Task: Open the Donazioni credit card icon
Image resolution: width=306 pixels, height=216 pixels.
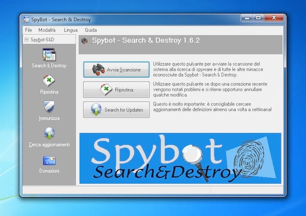Action: (49, 160)
